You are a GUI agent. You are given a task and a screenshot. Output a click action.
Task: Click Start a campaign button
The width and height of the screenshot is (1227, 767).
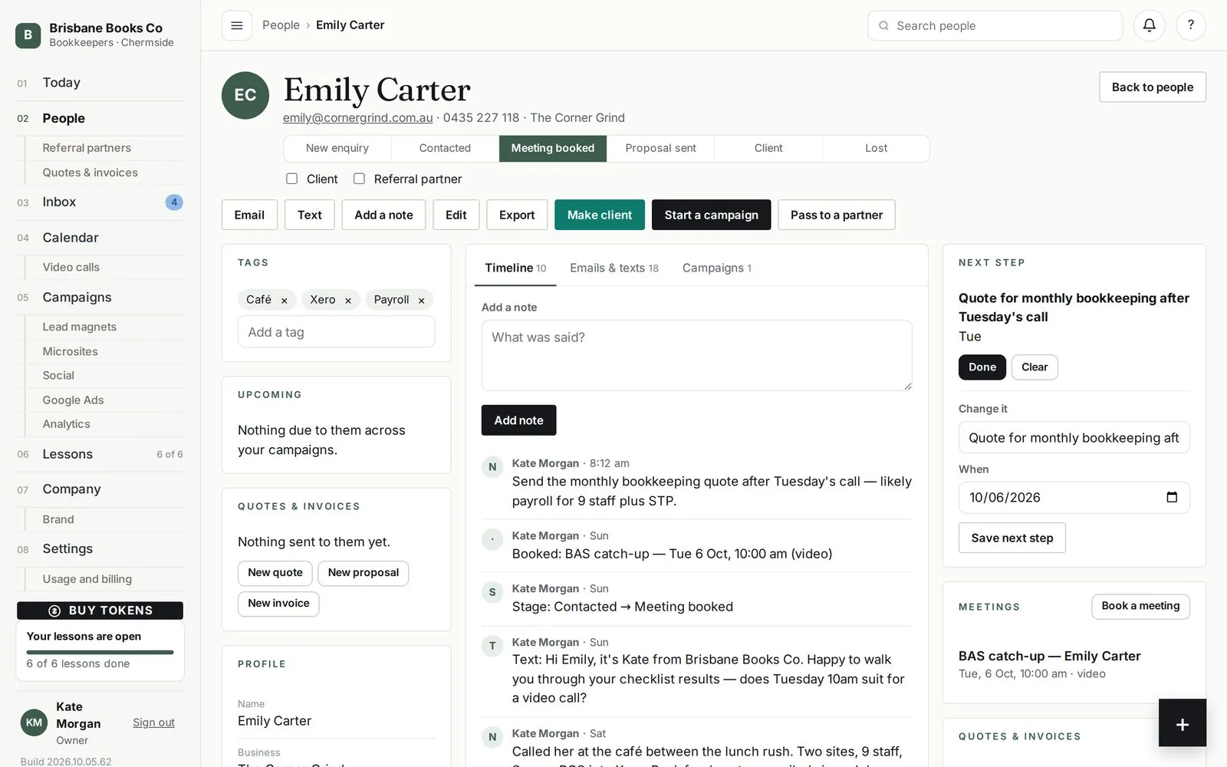point(711,215)
